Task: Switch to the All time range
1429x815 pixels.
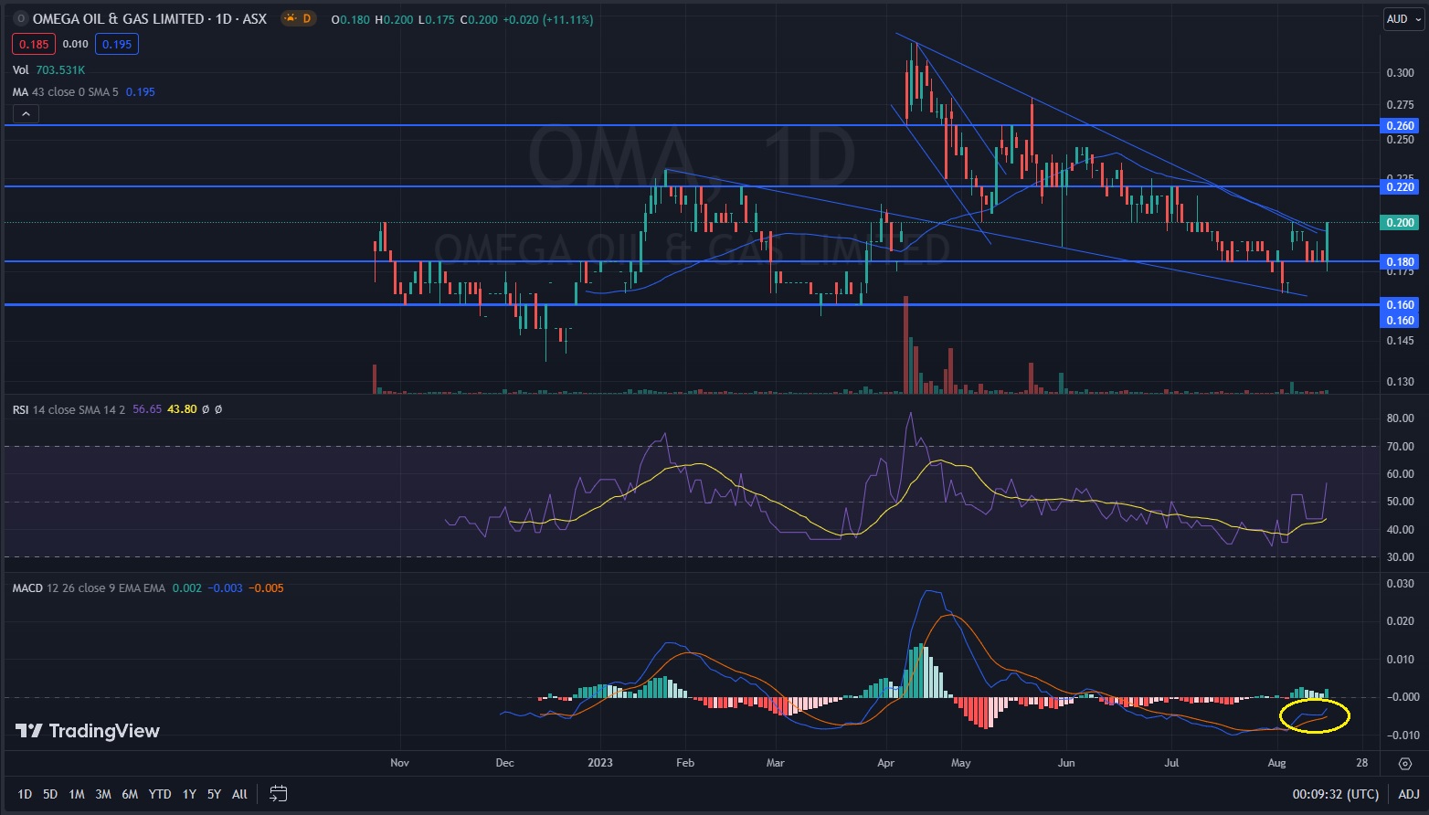Action: point(239,794)
